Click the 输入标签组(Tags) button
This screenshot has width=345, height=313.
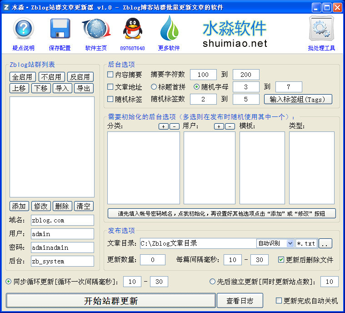pos(298,99)
